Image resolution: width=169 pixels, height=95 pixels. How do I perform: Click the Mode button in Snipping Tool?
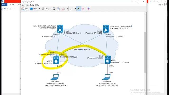point(34,9)
